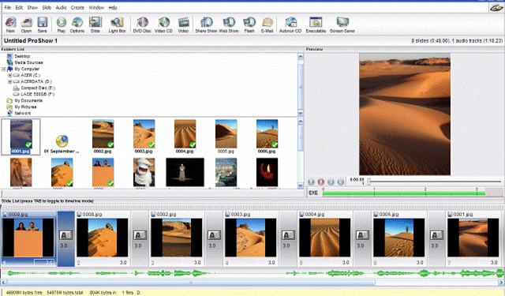Click the Video CD toolbar icon
The height and width of the screenshot is (296, 505).
tap(163, 24)
